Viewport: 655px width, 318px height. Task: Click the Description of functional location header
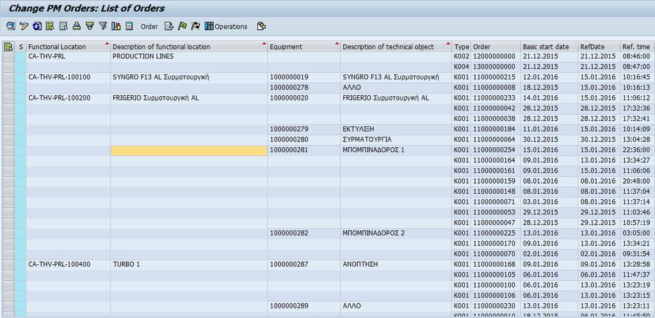click(189, 47)
